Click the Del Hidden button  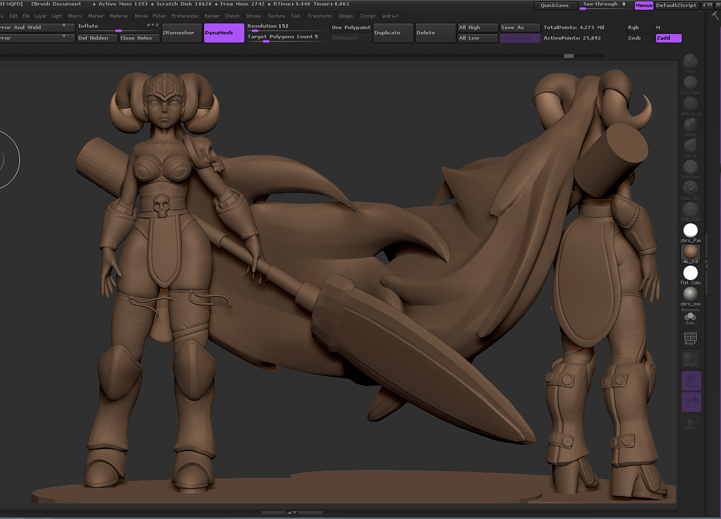coord(97,38)
